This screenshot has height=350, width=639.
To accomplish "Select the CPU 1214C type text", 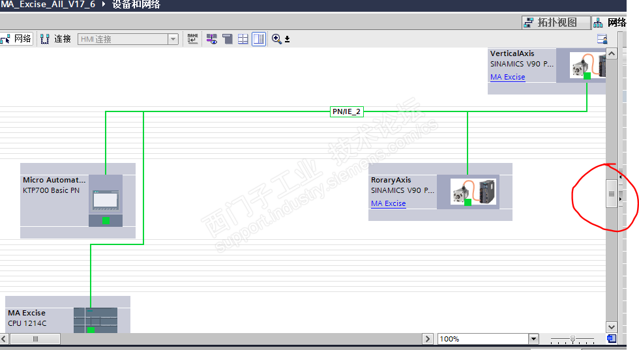I will tap(27, 323).
